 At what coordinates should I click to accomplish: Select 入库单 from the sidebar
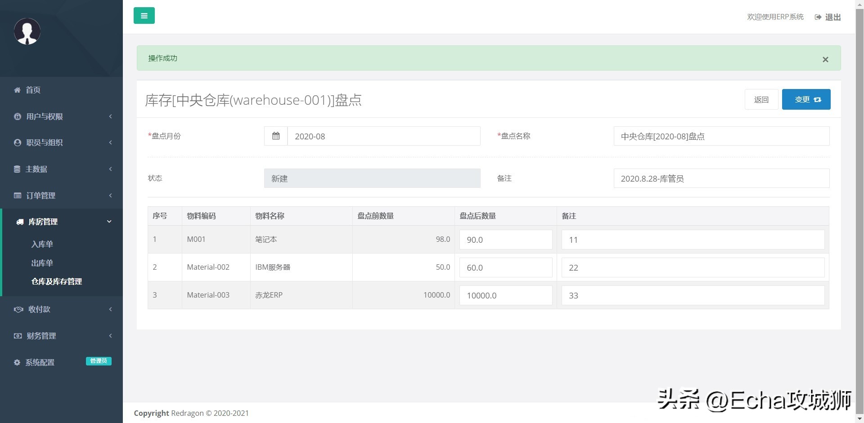click(42, 244)
